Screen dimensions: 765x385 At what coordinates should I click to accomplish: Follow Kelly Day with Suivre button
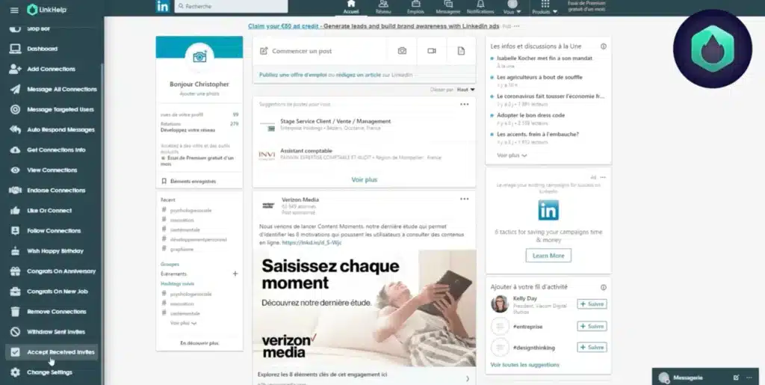click(x=592, y=304)
